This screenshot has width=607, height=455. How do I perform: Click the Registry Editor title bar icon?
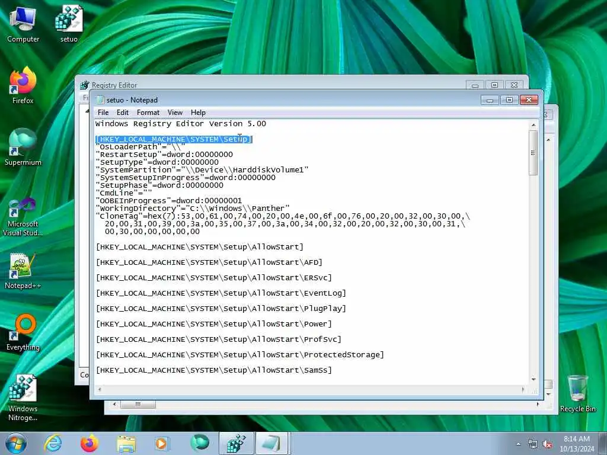[84, 85]
